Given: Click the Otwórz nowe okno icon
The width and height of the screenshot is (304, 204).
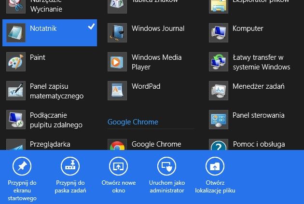Looking at the screenshot, I should coord(118,166).
